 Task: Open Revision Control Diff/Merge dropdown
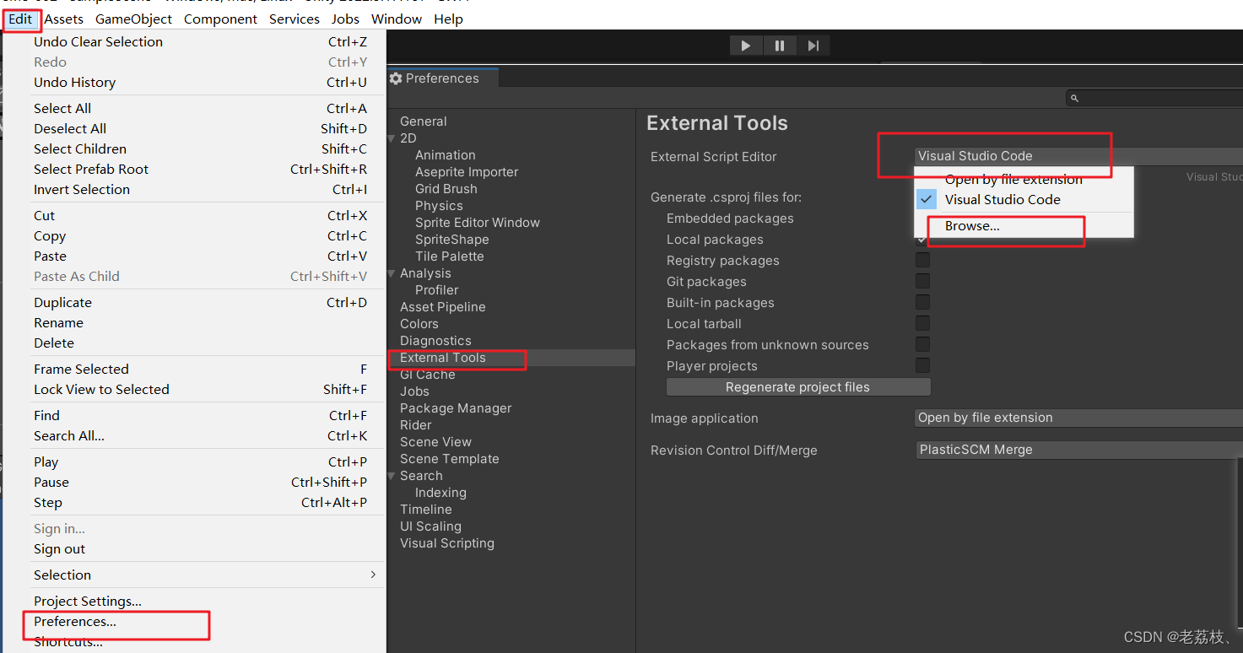coord(1078,451)
